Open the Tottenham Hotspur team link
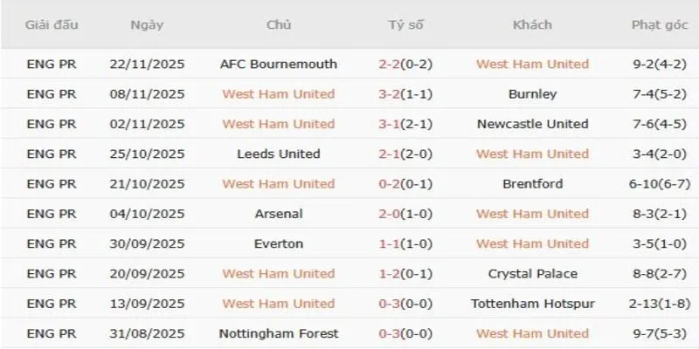Screen dimensions: 699x349 532,304
